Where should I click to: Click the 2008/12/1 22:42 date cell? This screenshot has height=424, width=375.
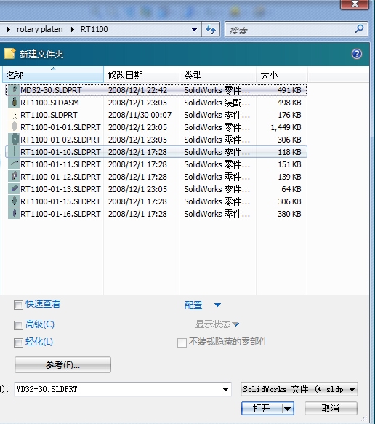[x=137, y=90]
